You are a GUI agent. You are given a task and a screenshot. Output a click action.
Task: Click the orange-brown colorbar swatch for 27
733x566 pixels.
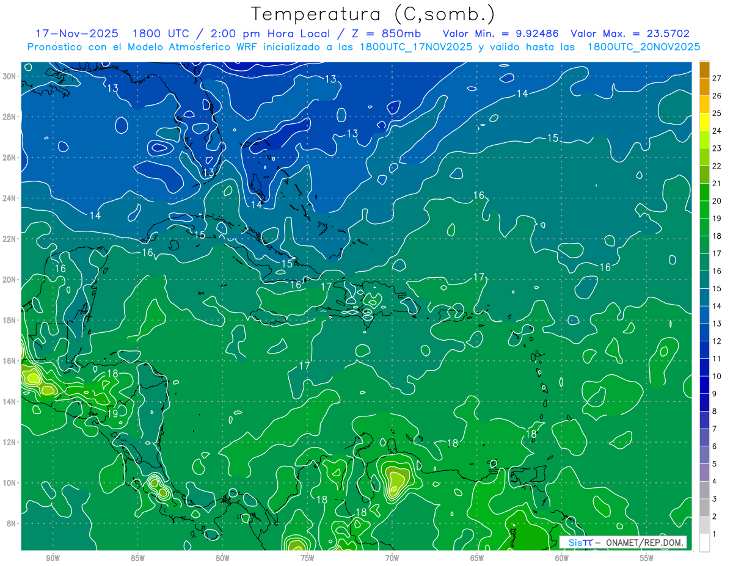[704, 70]
